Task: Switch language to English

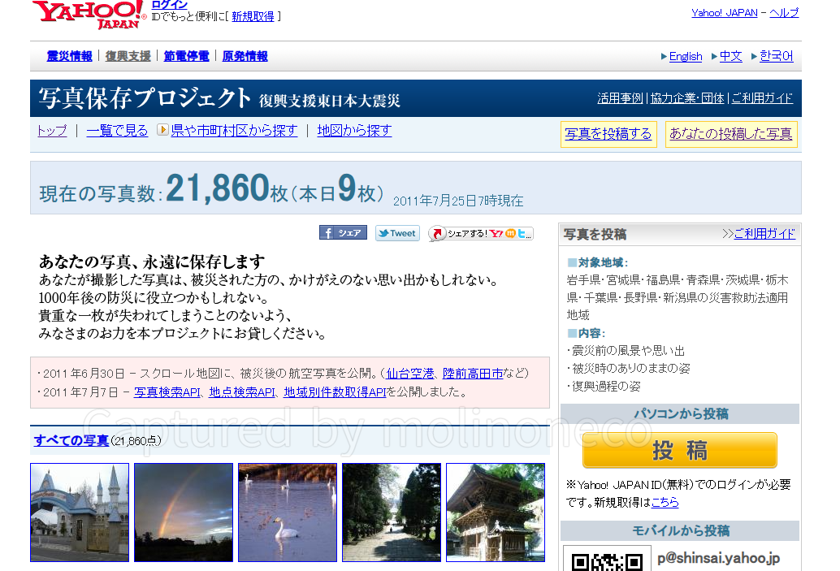Action: point(685,56)
